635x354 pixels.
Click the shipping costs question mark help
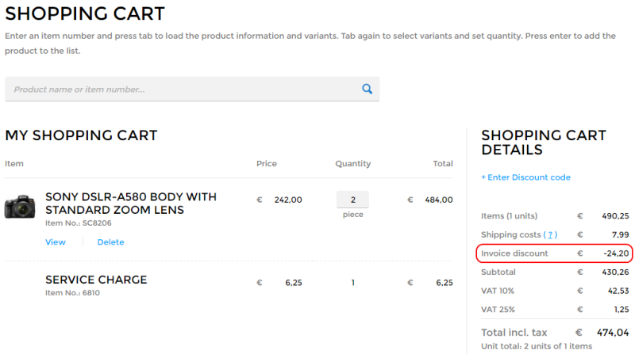point(550,234)
